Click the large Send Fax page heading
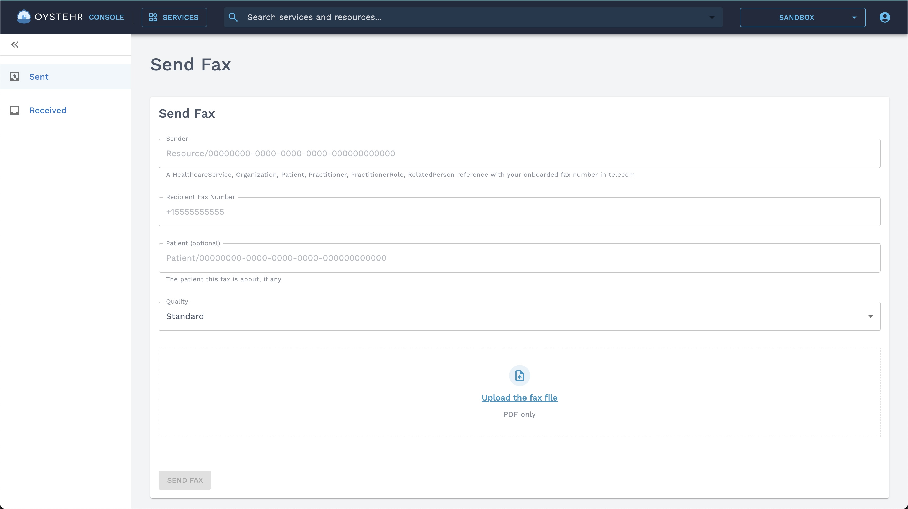 191,64
